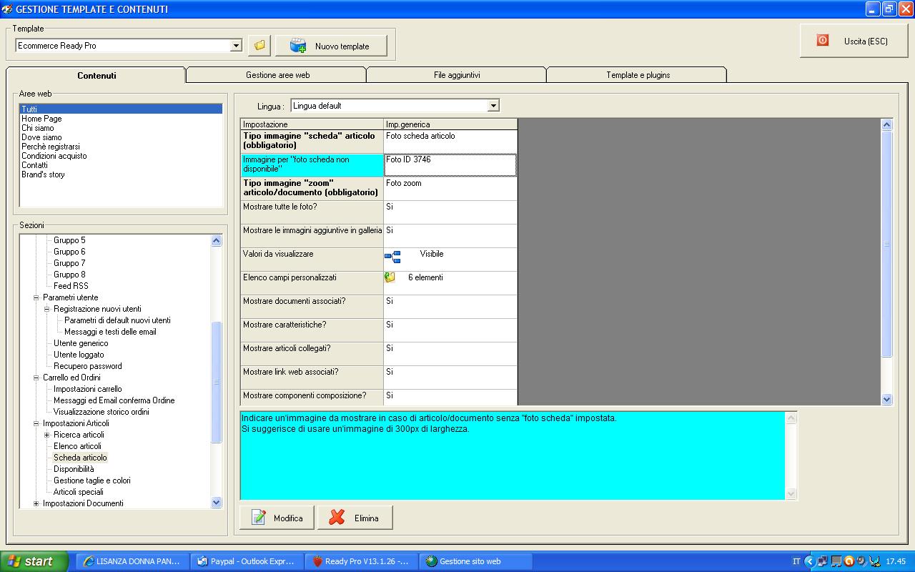Viewport: 915px width, 572px height.
Task: Expand the Ricerca articoli node
Action: pos(47,435)
